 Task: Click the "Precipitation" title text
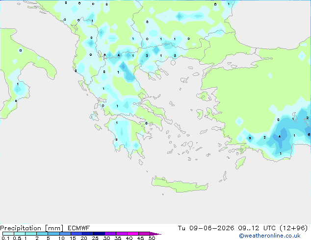click(x=21, y=228)
